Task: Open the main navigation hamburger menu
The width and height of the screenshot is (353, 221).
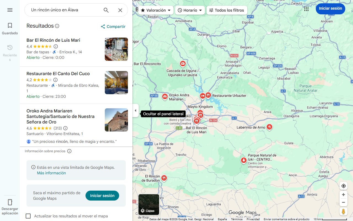Action: click(x=10, y=10)
